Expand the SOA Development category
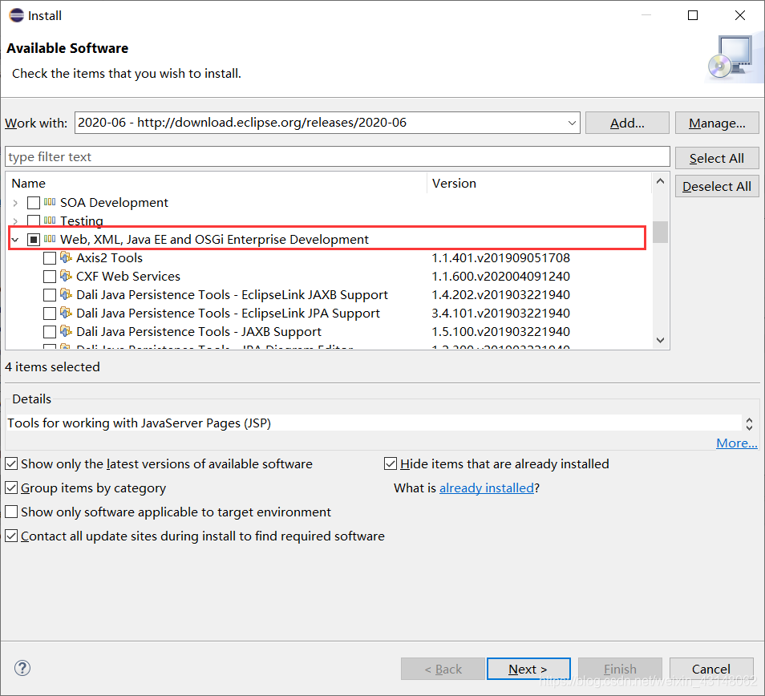The image size is (765, 696). click(15, 202)
